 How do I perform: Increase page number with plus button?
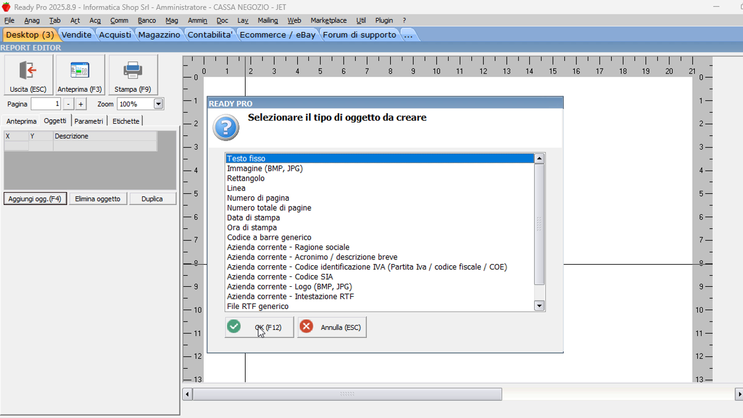[x=81, y=104]
